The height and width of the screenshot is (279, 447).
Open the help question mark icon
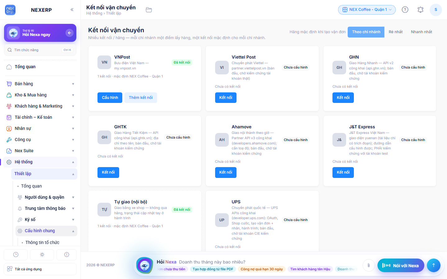tap(405, 10)
